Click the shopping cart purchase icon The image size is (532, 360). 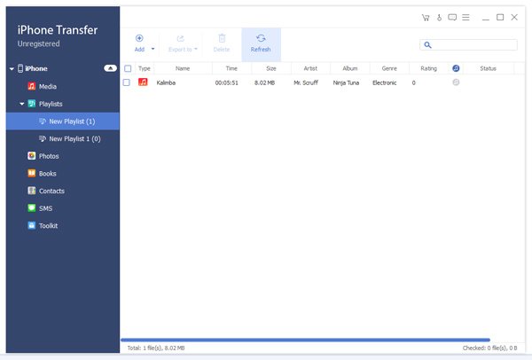425,17
